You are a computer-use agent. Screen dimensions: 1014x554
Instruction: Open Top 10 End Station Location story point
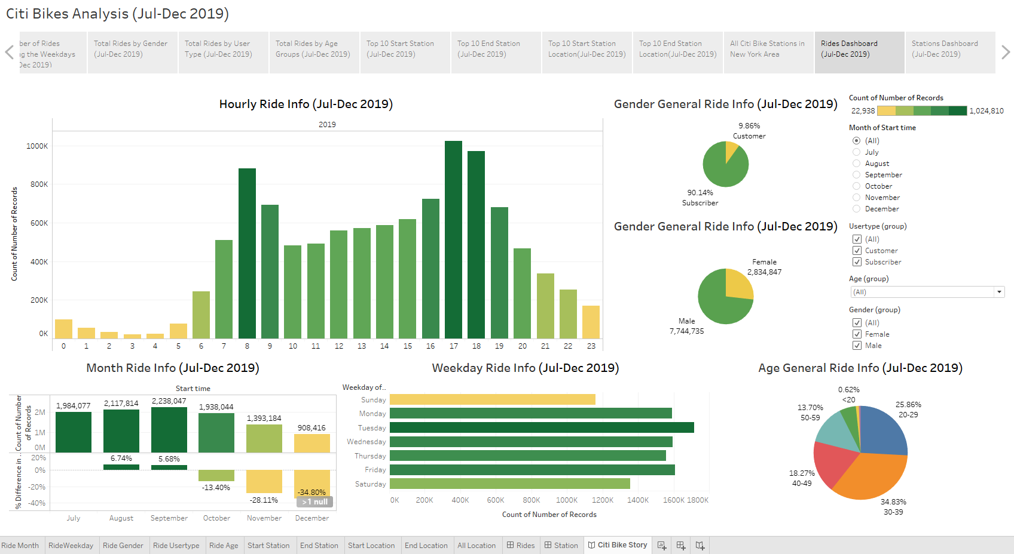pos(678,53)
